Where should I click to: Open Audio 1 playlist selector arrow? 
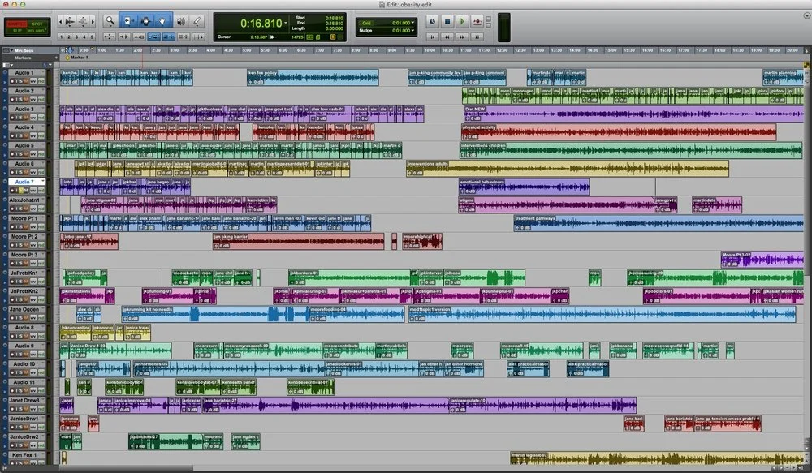(x=43, y=72)
